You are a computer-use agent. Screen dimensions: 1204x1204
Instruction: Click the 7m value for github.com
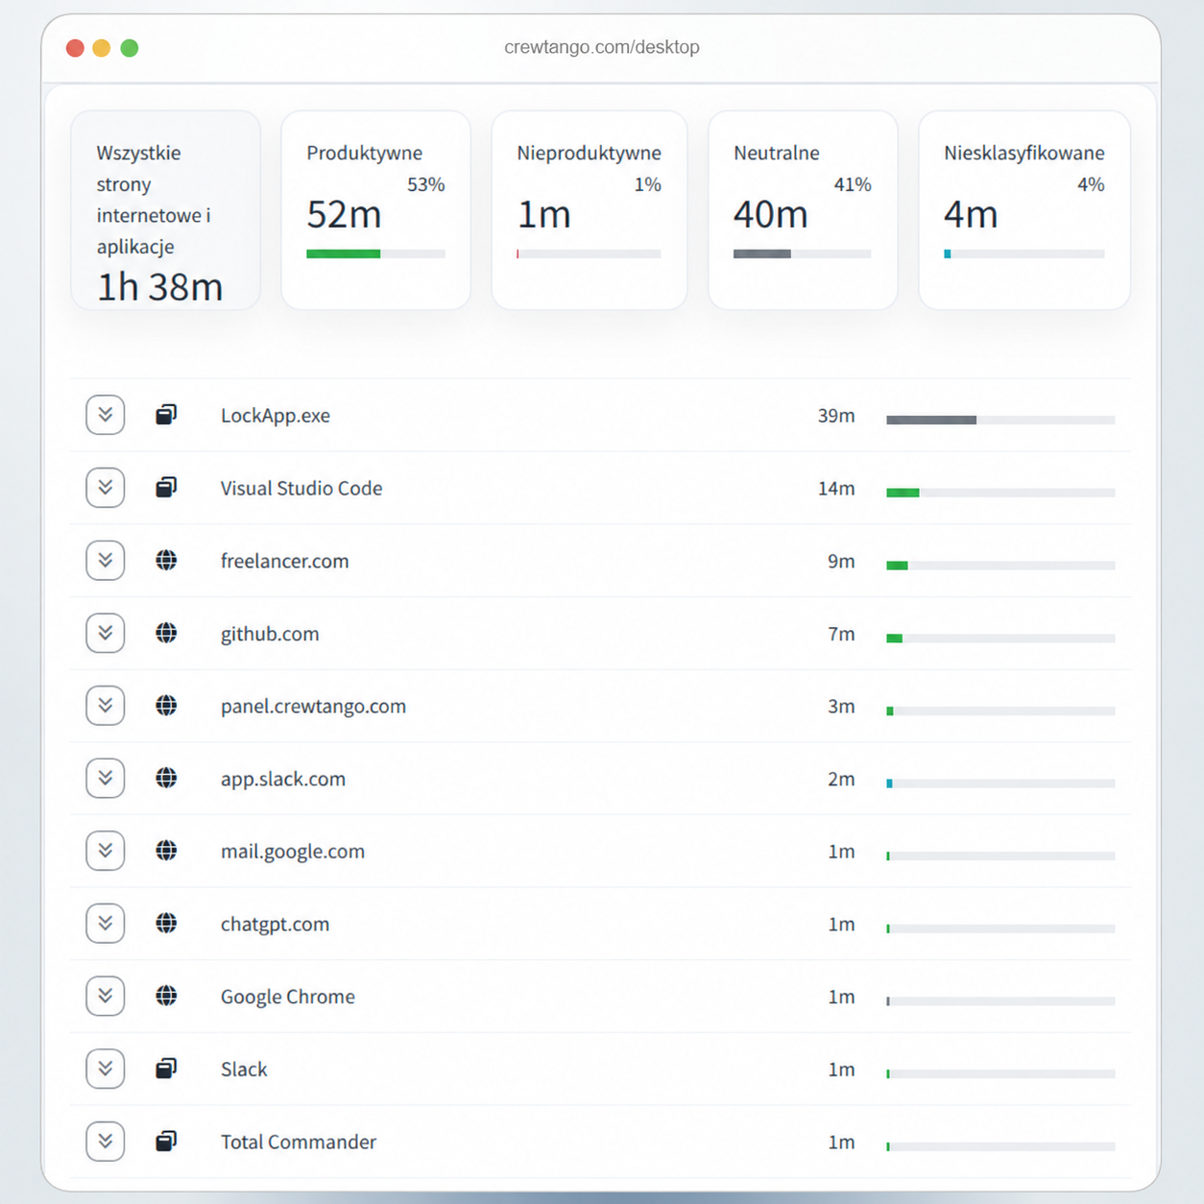click(841, 634)
